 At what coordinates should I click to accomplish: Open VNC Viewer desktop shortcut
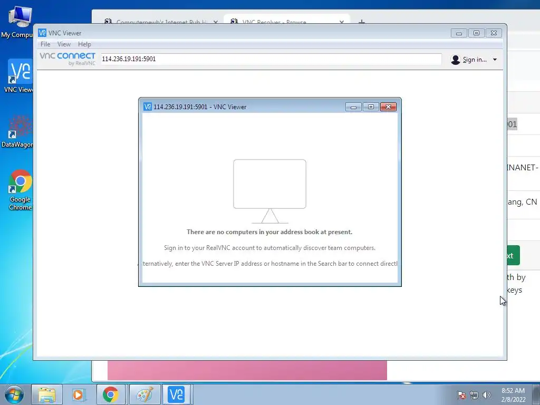(20, 76)
